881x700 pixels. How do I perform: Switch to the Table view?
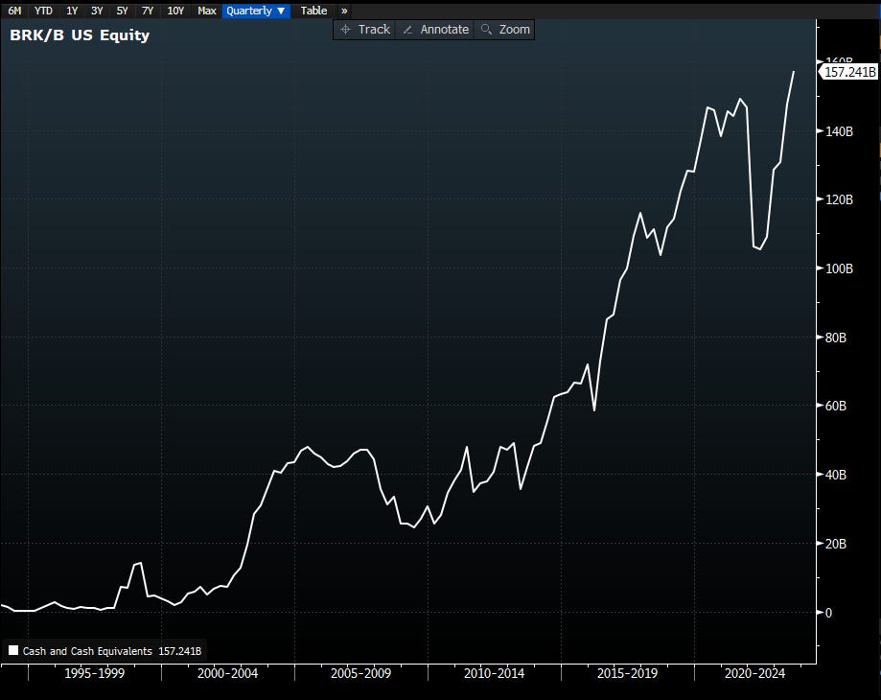pyautogui.click(x=313, y=11)
